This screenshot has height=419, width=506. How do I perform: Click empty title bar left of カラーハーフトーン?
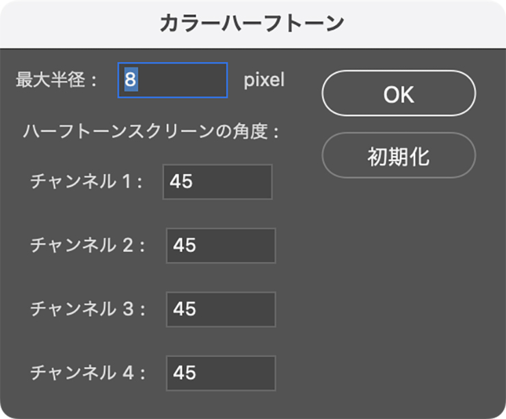[75, 24]
